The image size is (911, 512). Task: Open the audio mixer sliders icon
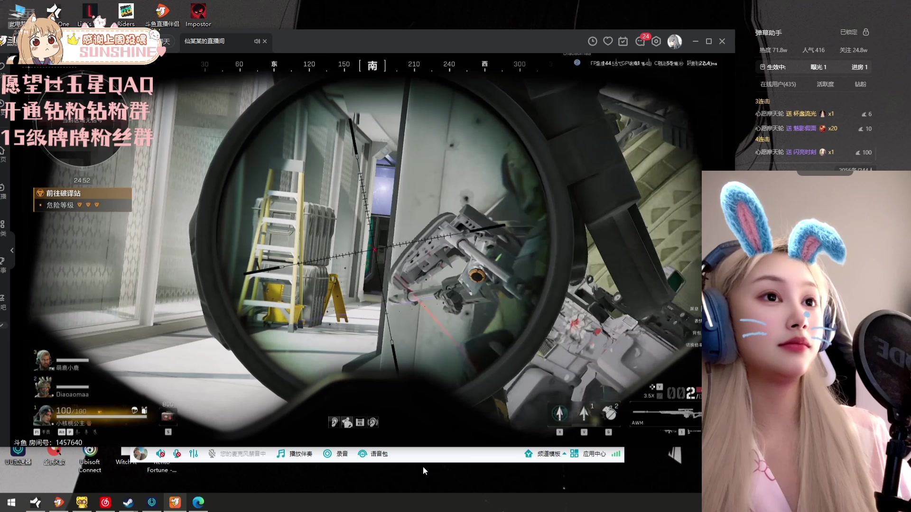194,454
